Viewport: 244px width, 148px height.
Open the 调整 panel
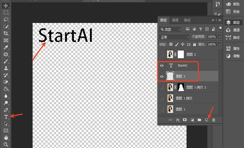233,56
